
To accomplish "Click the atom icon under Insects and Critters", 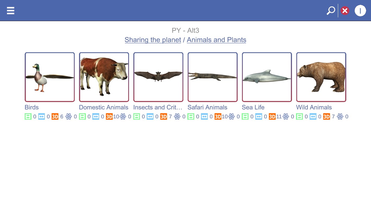I will coord(177,117).
